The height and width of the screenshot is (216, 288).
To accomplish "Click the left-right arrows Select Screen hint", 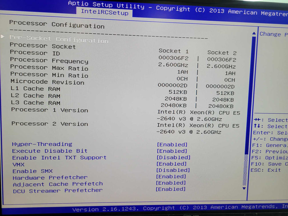I will [x=270, y=120].
